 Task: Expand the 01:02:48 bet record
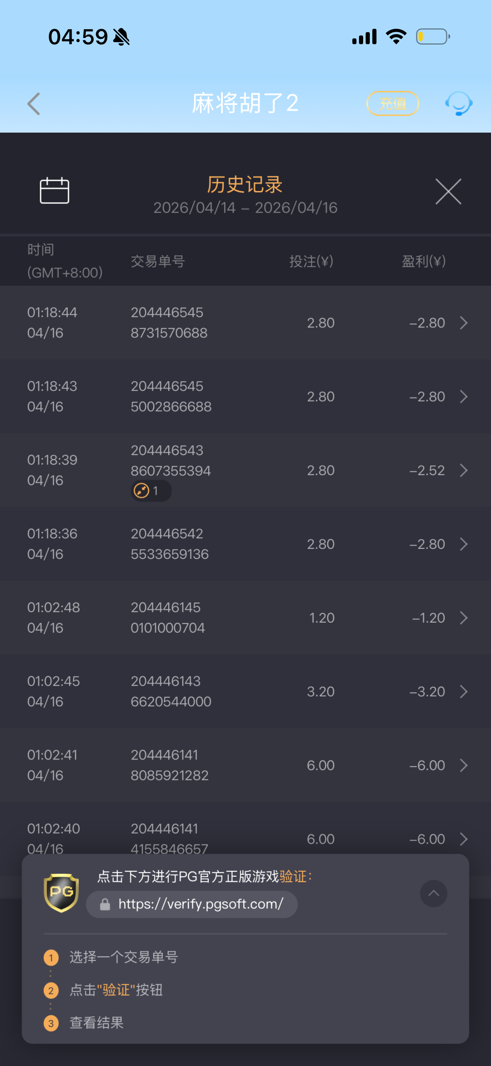click(x=464, y=618)
